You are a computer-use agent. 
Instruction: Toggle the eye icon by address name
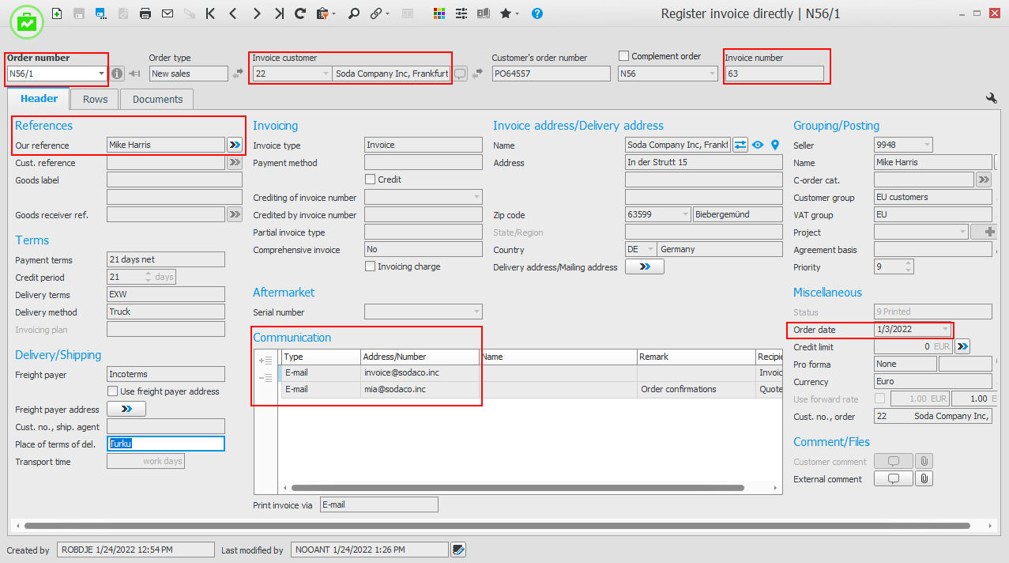[759, 145]
